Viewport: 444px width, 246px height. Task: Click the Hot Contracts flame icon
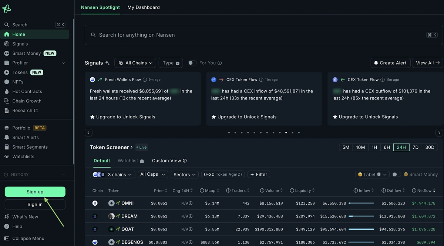pos(7,91)
